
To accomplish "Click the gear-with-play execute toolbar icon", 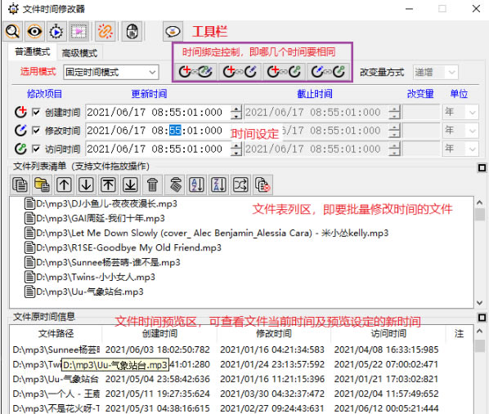I will [x=56, y=32].
